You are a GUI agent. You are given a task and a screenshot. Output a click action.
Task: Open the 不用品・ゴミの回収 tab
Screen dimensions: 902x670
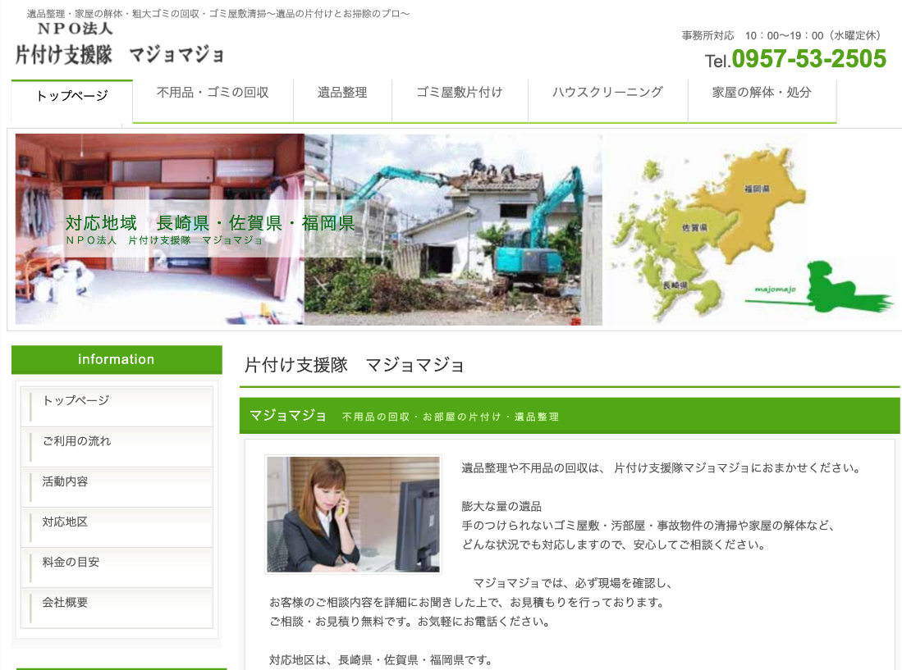tap(213, 93)
